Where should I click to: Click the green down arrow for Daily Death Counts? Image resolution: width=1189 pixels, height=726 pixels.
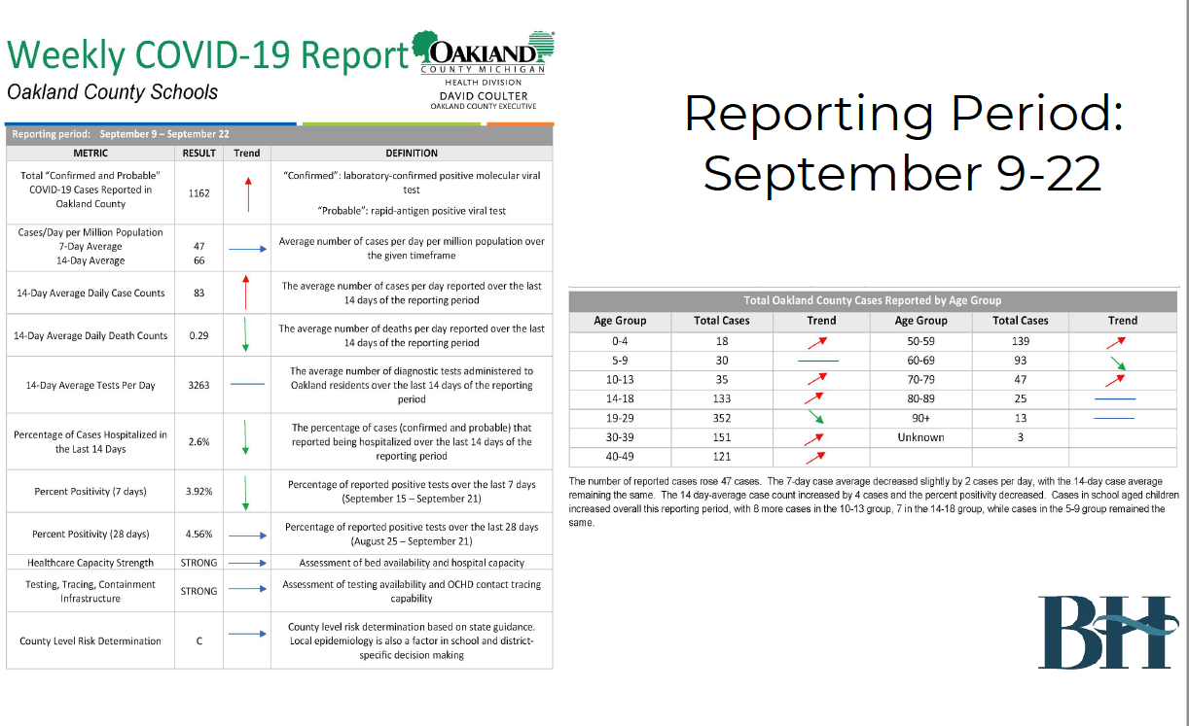[x=247, y=334]
